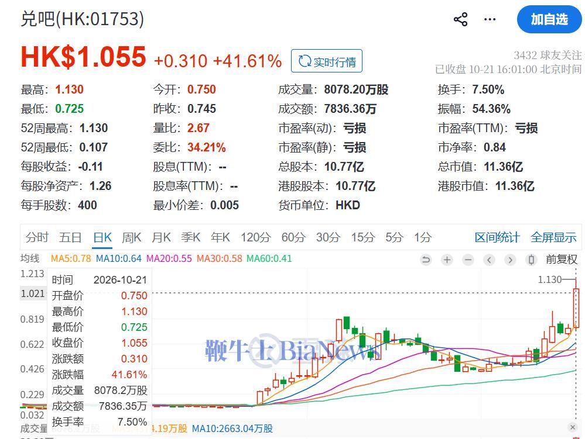Click the chart reset undo arrow icon
This screenshot has height=439, width=585.
pyautogui.click(x=426, y=259)
